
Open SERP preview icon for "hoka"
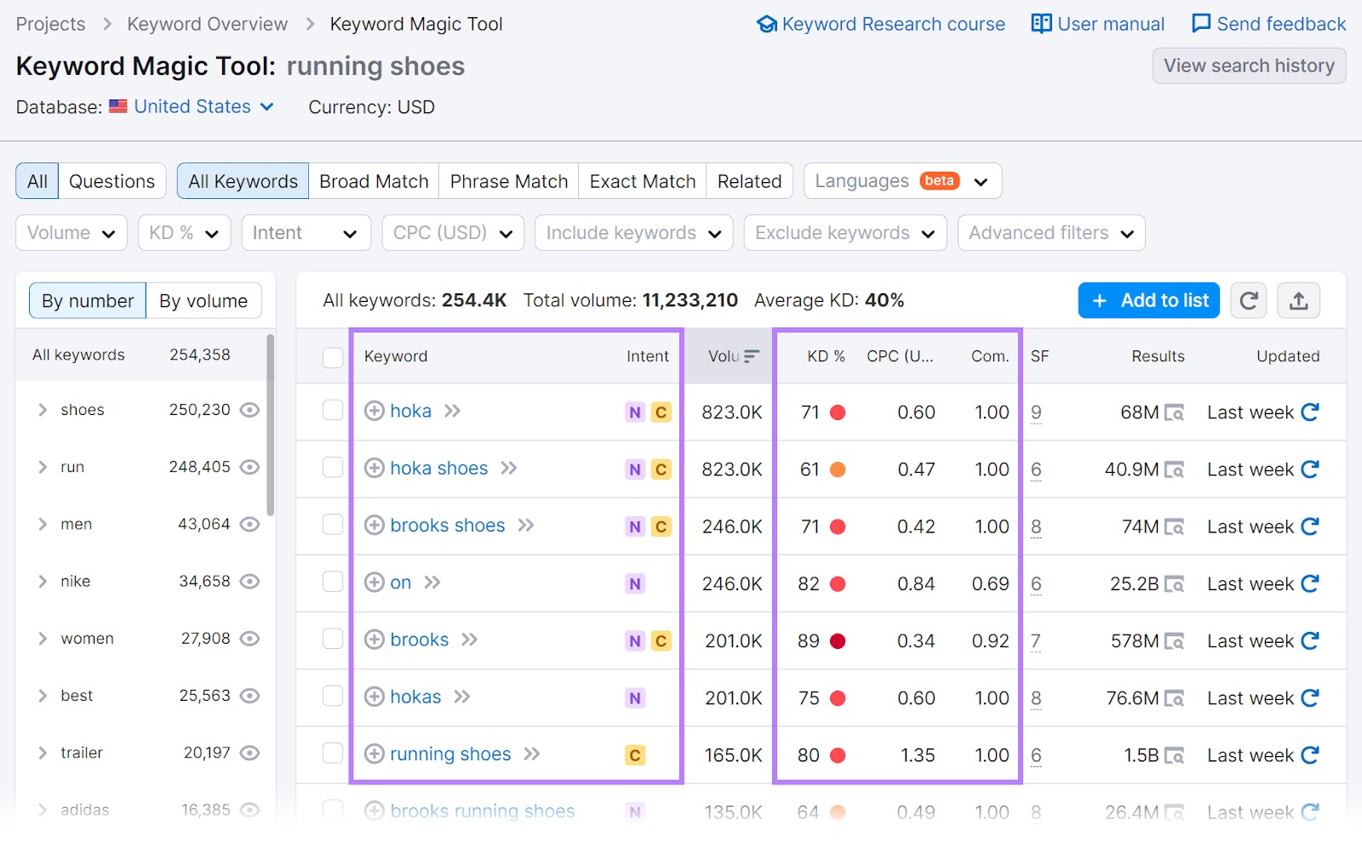point(453,411)
